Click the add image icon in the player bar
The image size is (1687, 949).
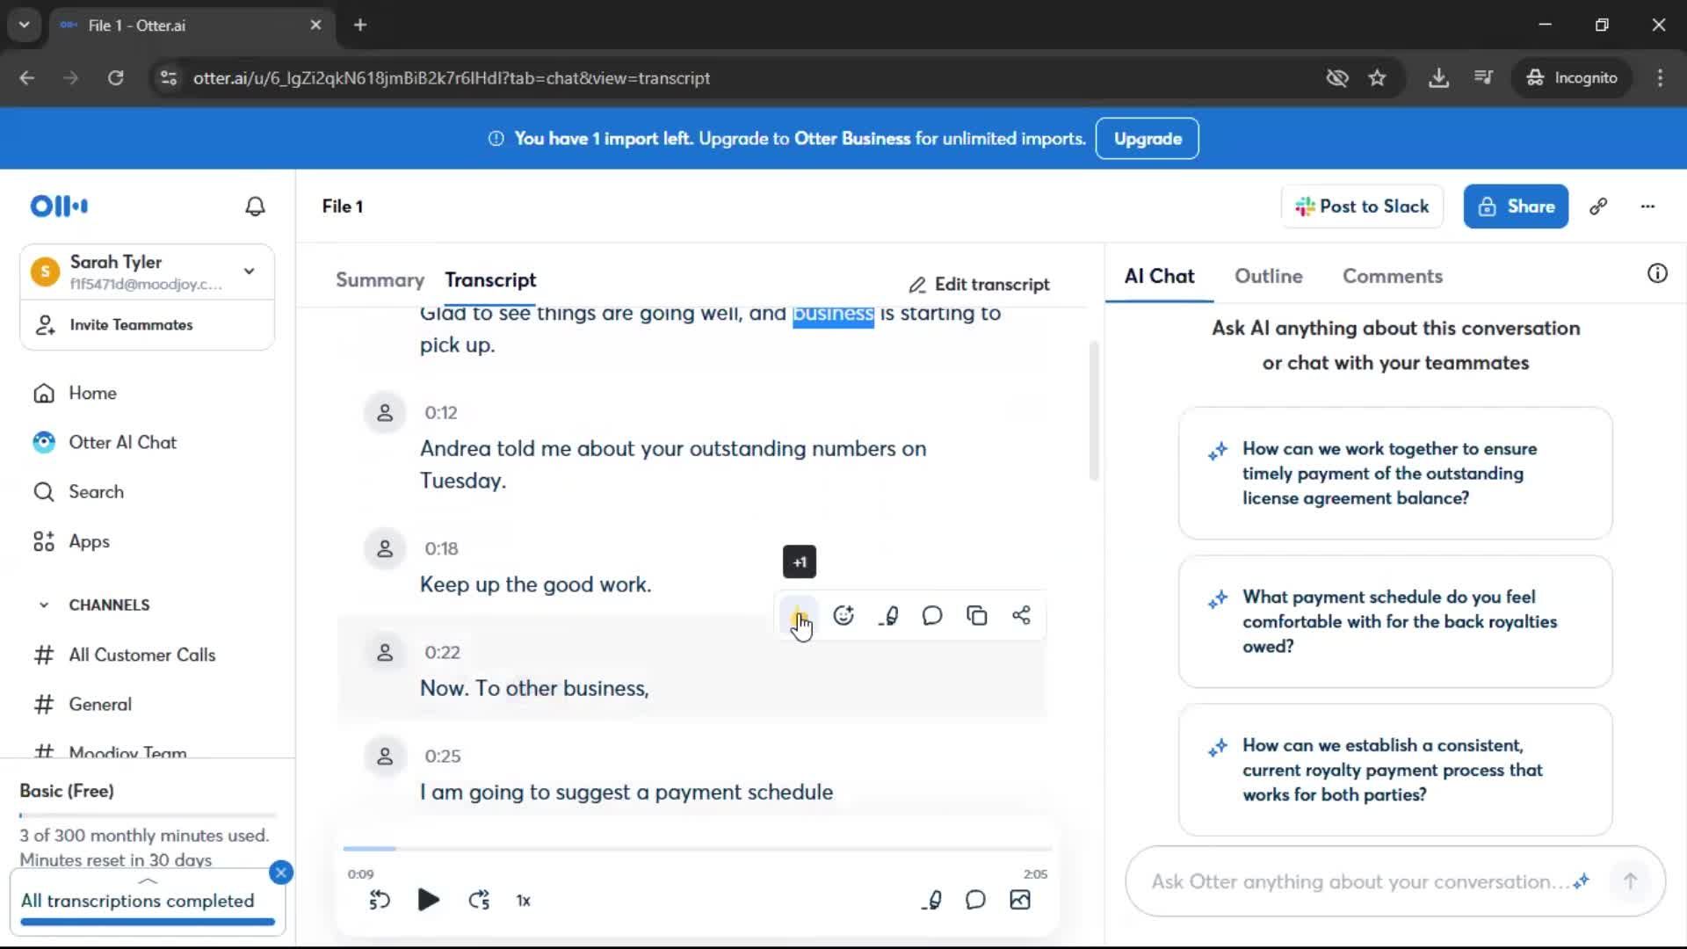[1020, 901]
